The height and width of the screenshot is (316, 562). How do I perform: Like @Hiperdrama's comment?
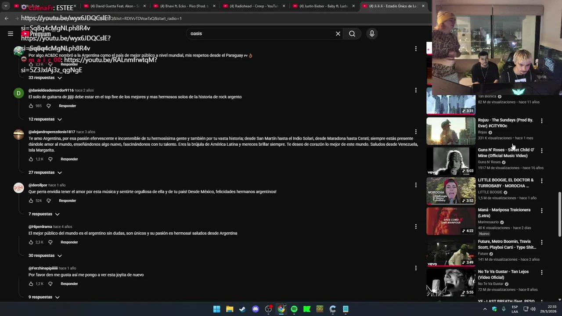[x=31, y=242]
